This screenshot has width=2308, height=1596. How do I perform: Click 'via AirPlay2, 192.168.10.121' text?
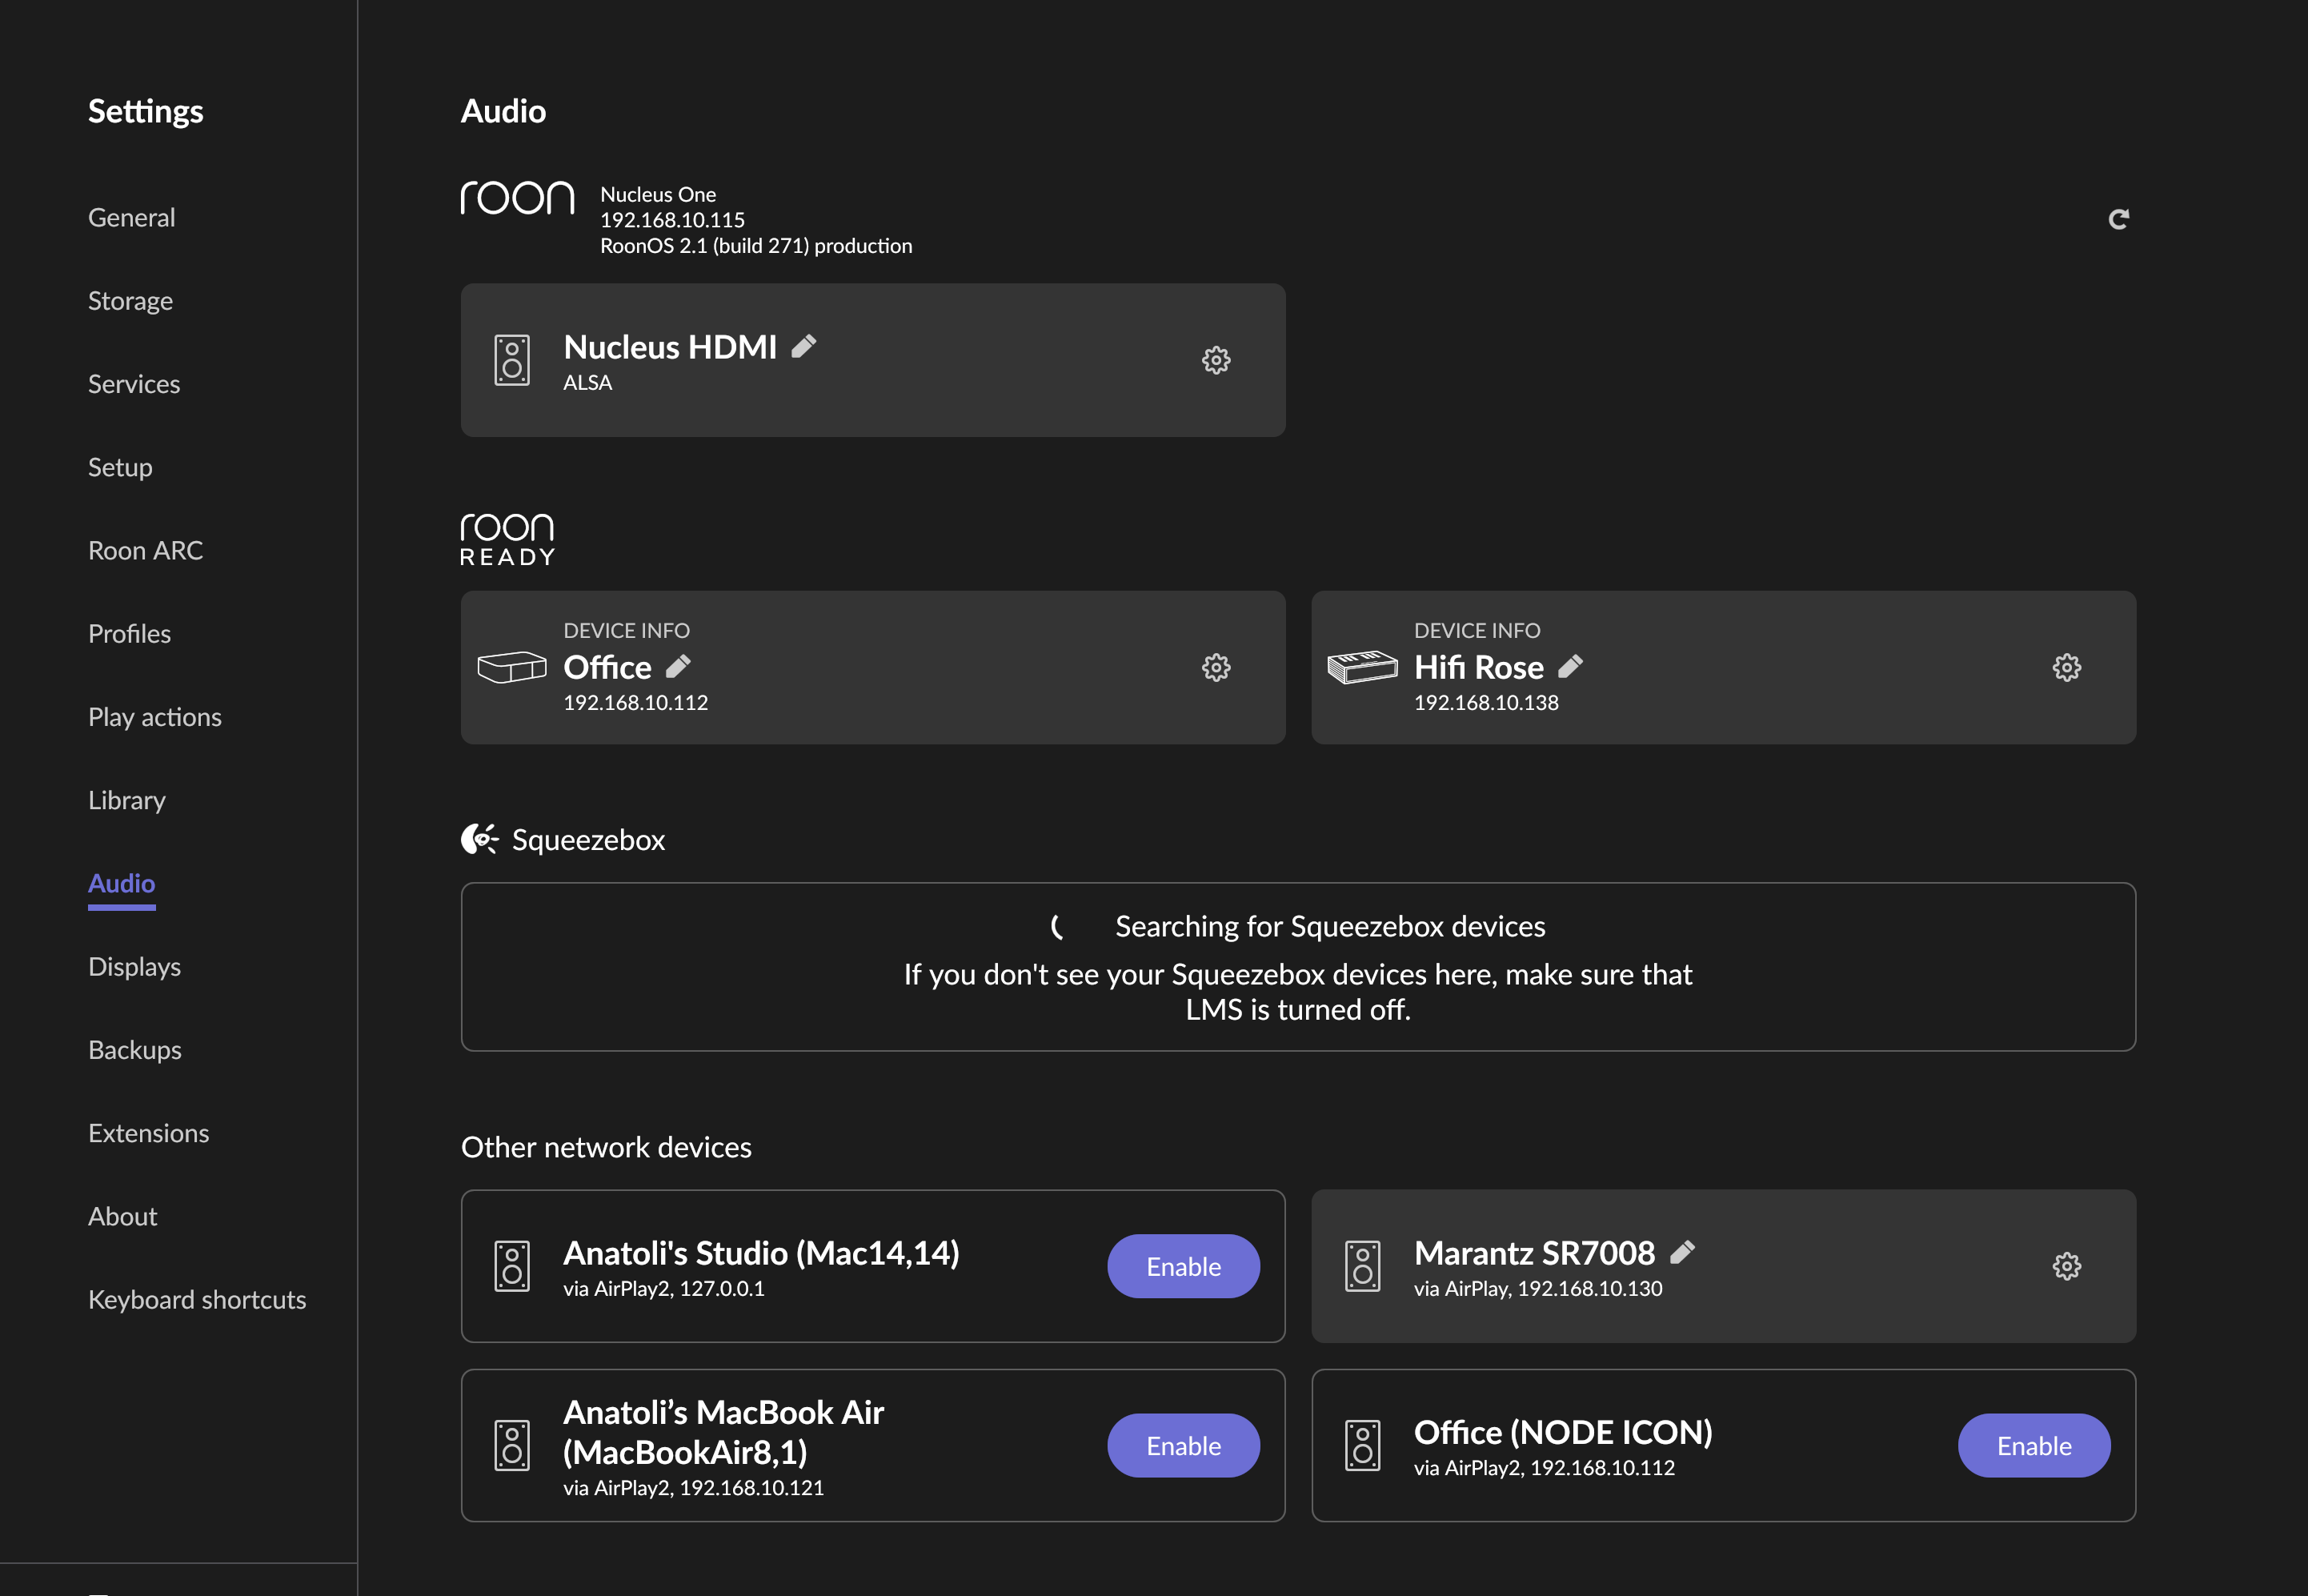[693, 1487]
